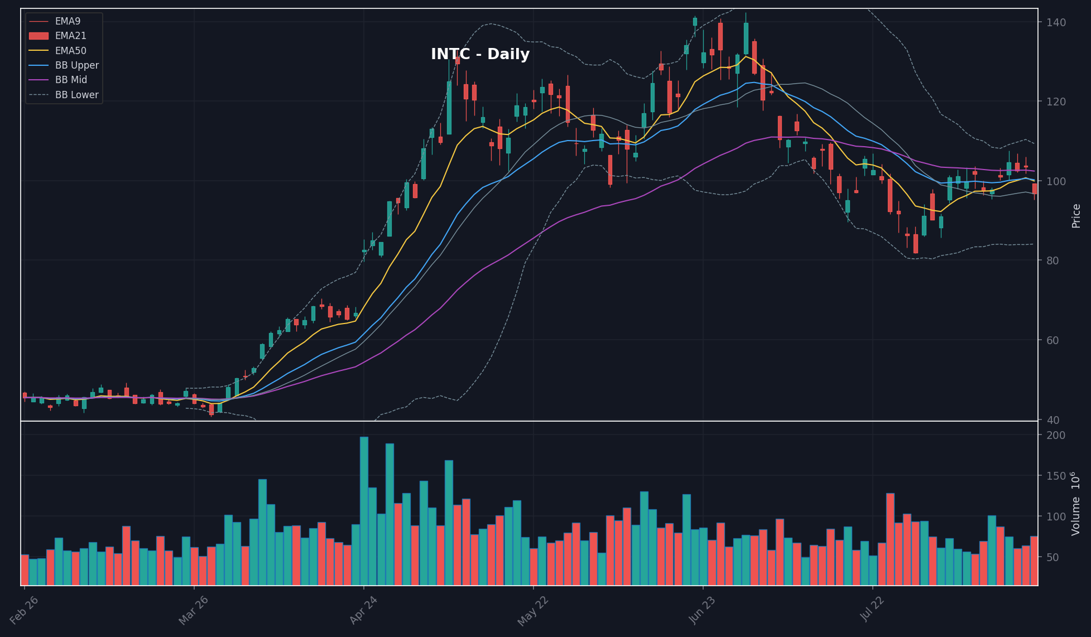Click the EMA21 legend label
Viewport: 1091px width, 637px height.
coord(71,36)
